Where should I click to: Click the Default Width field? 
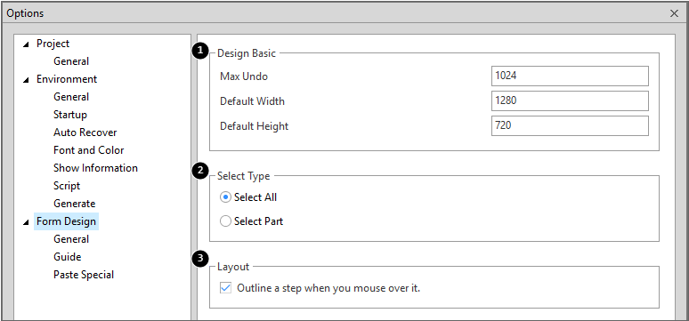tap(570, 101)
